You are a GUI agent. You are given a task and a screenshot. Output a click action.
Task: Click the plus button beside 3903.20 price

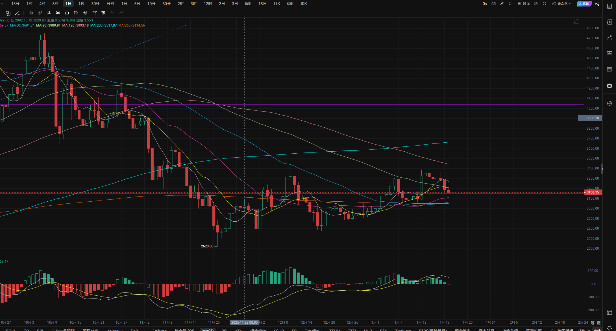pyautogui.click(x=581, y=118)
